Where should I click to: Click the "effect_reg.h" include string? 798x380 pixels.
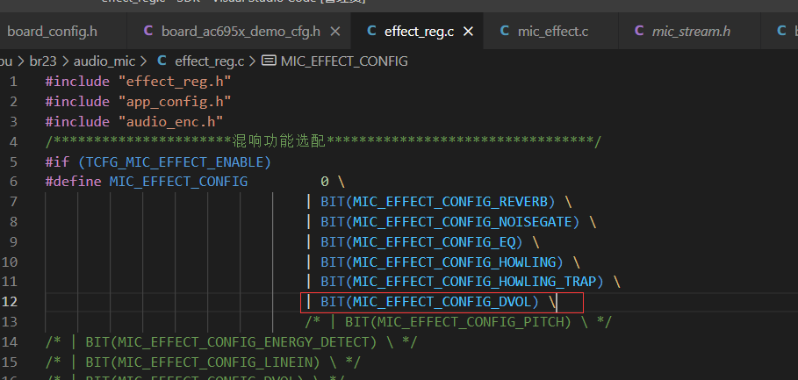coord(175,82)
